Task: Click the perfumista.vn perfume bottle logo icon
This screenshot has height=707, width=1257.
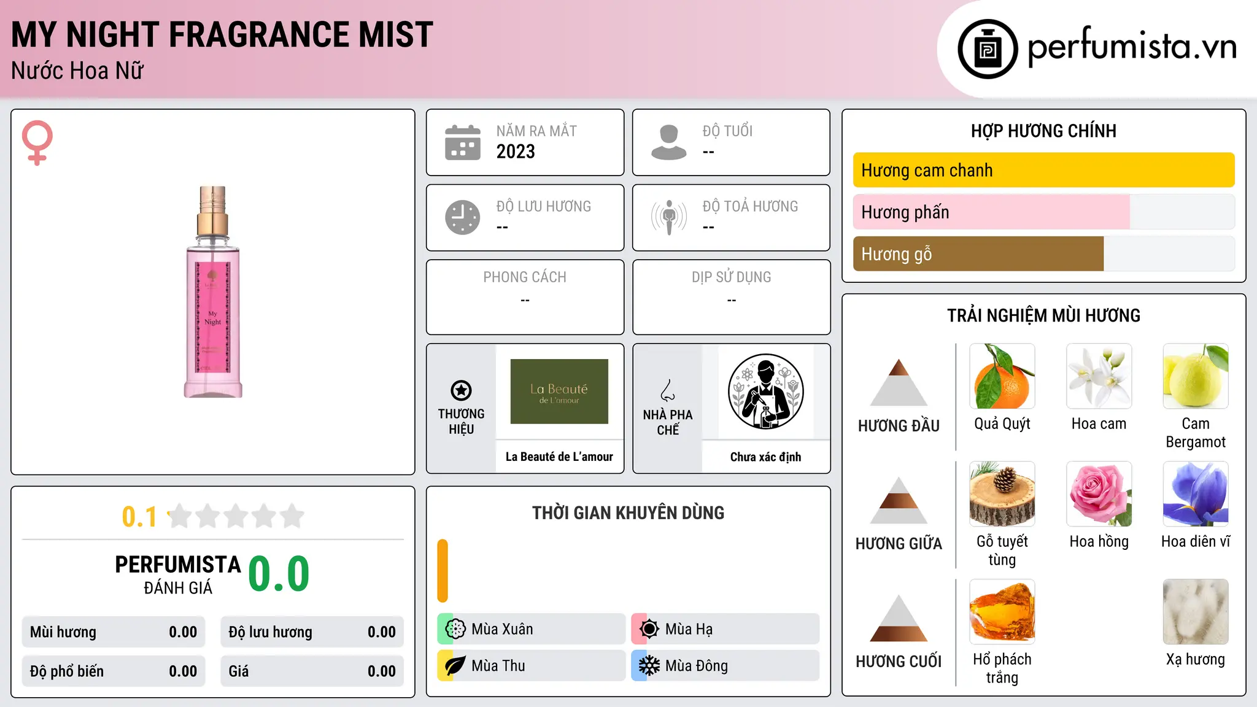Action: click(x=988, y=49)
